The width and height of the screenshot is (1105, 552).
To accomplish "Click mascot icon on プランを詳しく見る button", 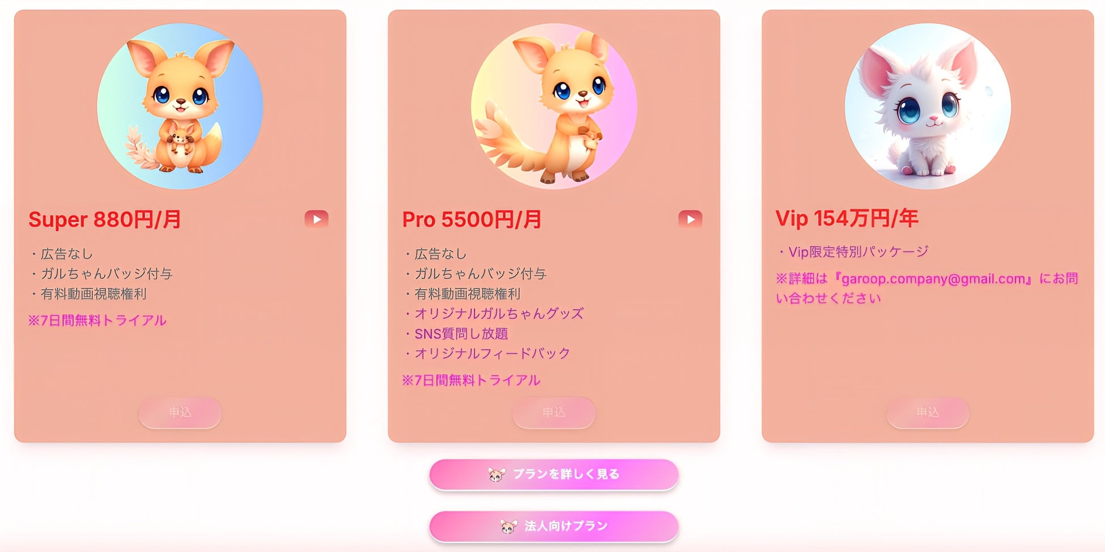I will 497,474.
